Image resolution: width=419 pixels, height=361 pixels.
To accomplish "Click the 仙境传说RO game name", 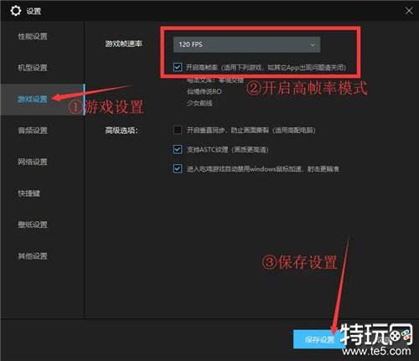I will pos(204,91).
